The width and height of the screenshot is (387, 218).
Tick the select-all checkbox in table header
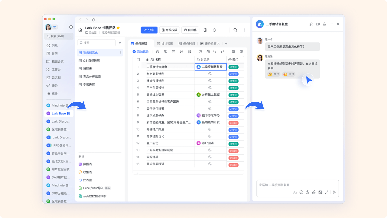(x=138, y=60)
